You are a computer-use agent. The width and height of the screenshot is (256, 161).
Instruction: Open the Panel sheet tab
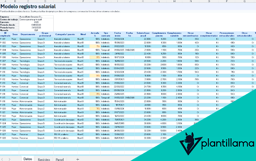[x=60, y=159]
